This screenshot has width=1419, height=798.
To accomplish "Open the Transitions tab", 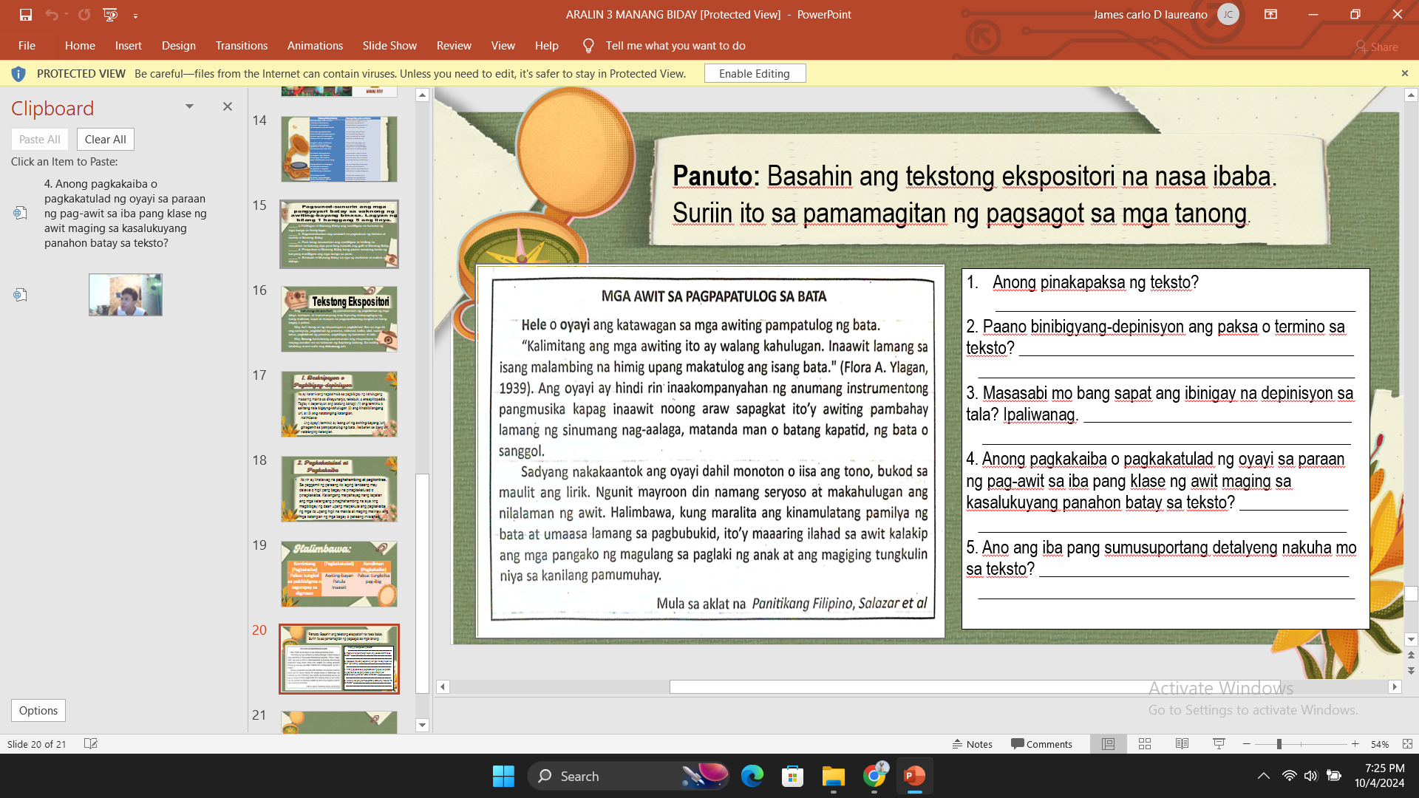I will (x=242, y=46).
